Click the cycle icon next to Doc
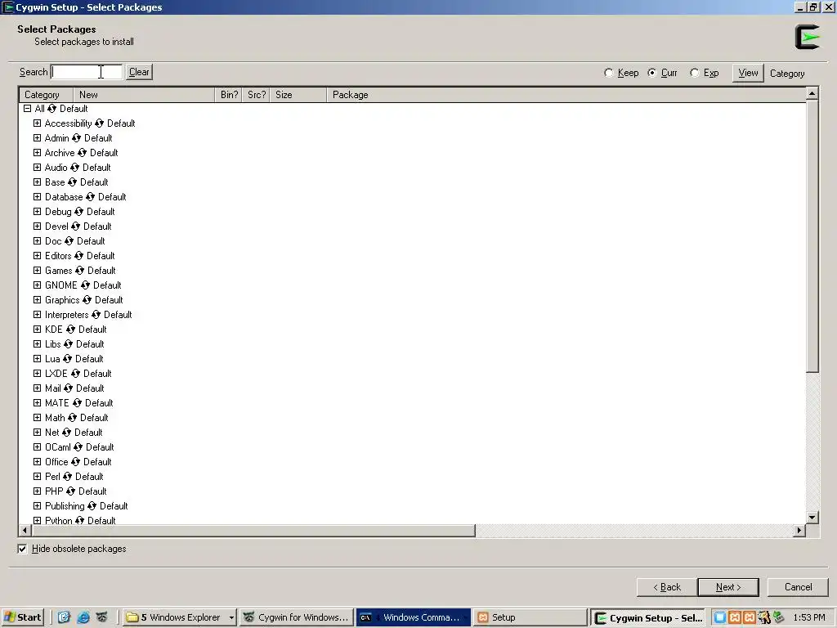Viewport: 837px width, 628px height. pos(69,241)
